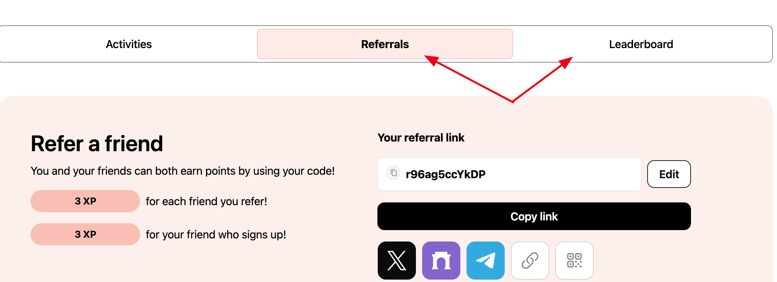Click the referral code r96ag5ccYkDP field
Image resolution: width=777 pixels, height=282 pixels.
[520, 174]
